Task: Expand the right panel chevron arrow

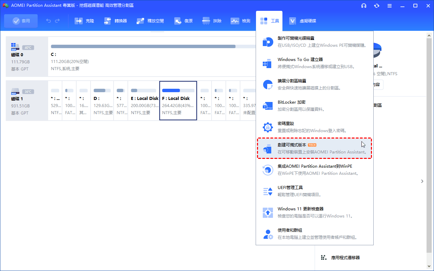Action: pos(422,181)
